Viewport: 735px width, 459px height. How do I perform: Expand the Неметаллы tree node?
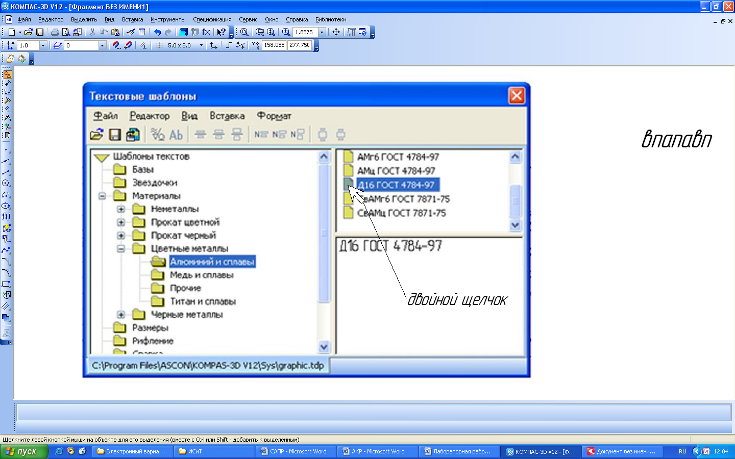(121, 209)
